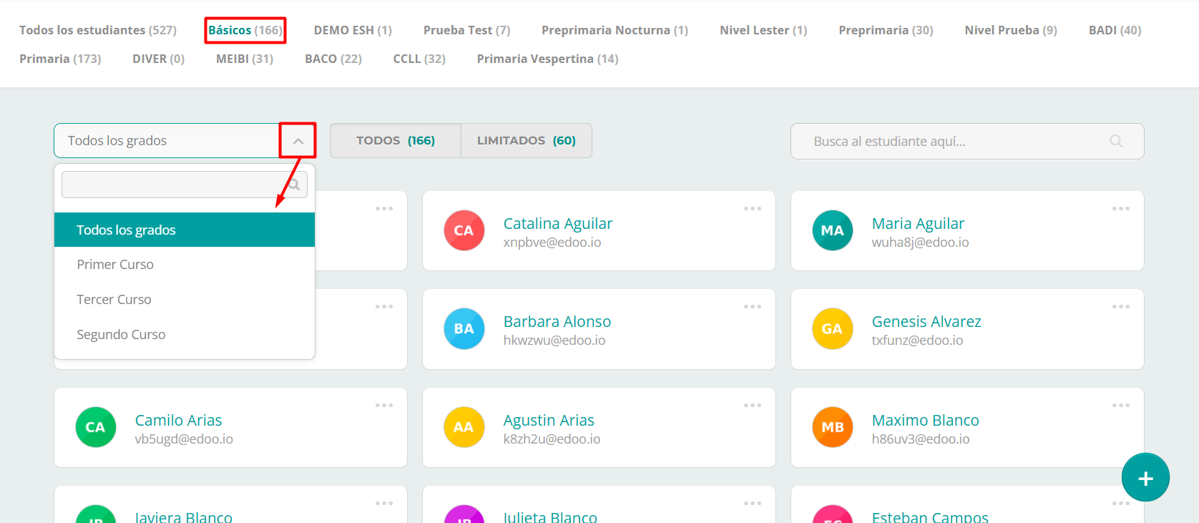Viewport: 1199px width, 523px height.
Task: Click email hkwzwu@edoo.io
Action: tap(554, 341)
